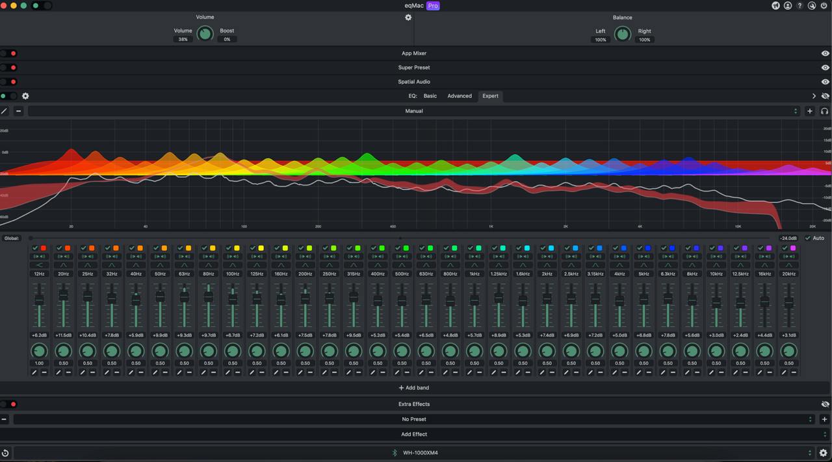Hide the Spatial Audio section with its eye icon
Viewport: 832px width, 462px height.
[825, 82]
